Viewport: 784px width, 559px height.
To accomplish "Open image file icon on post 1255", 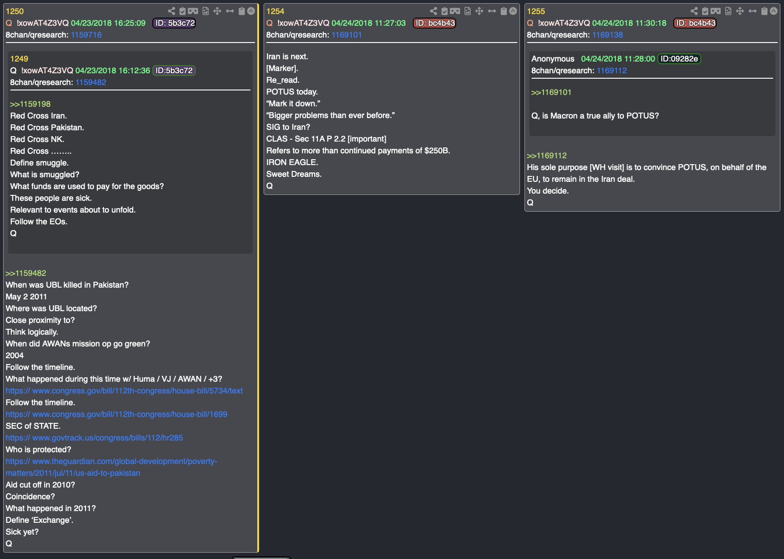I will click(x=728, y=11).
